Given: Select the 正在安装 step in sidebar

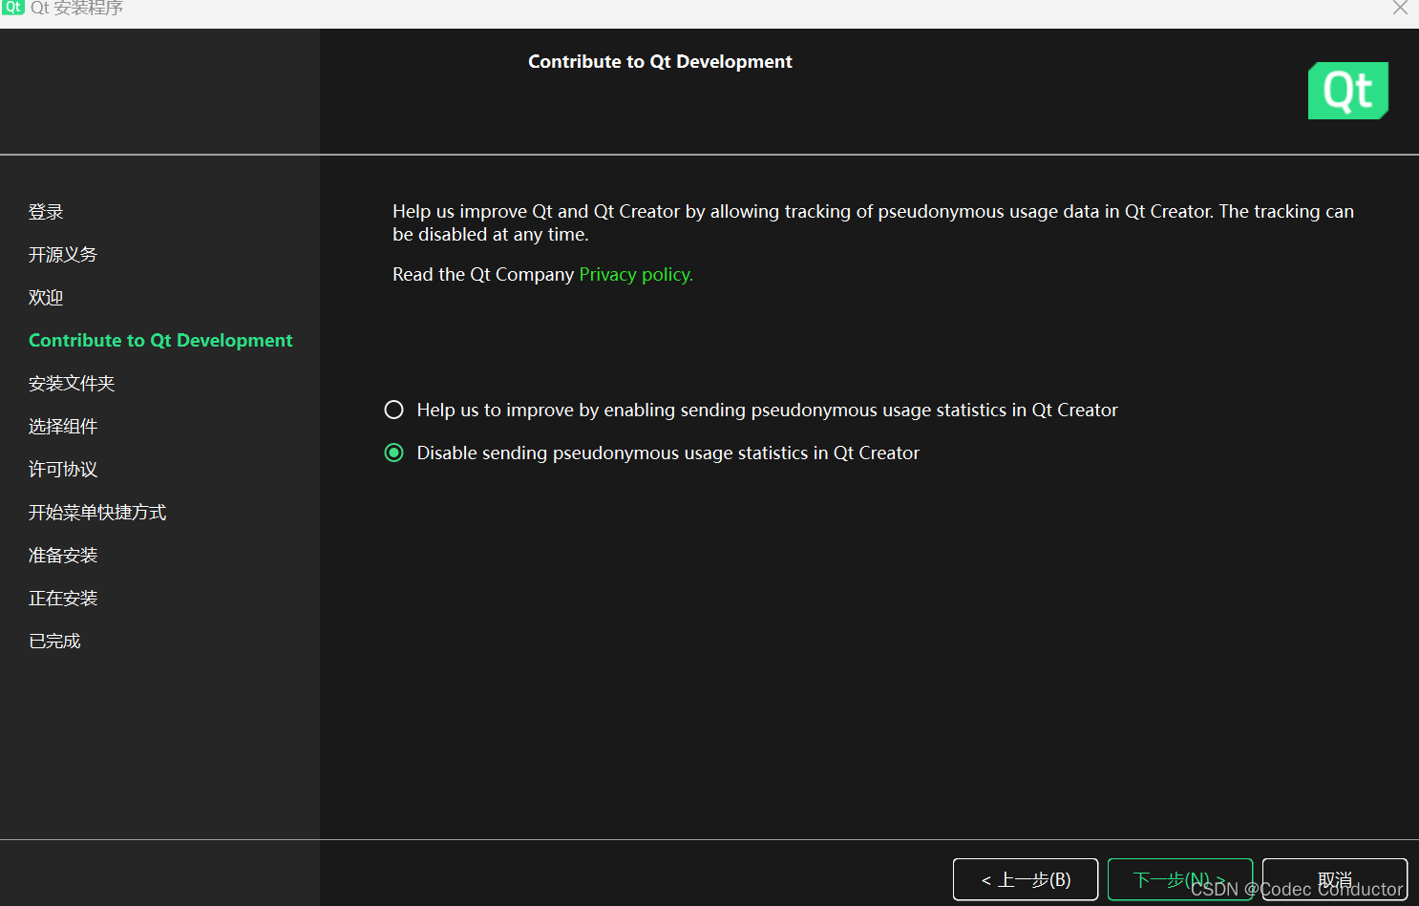Looking at the screenshot, I should click(63, 599).
